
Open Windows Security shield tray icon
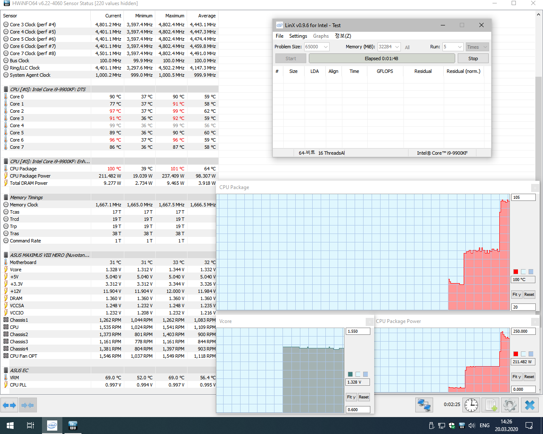click(452, 426)
